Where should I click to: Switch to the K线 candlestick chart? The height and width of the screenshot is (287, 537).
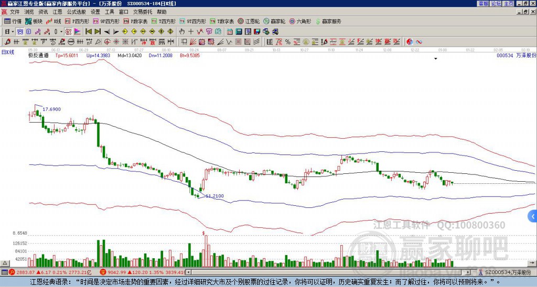[53, 21]
